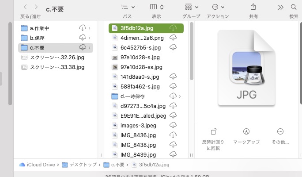Click cloud download icon for c.不要
This screenshot has width=302, height=177.
click(83, 47)
